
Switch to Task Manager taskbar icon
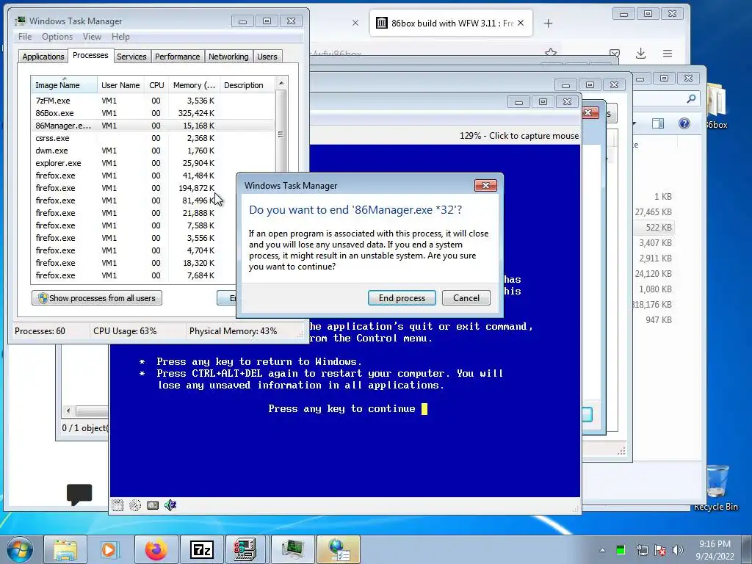click(292, 549)
